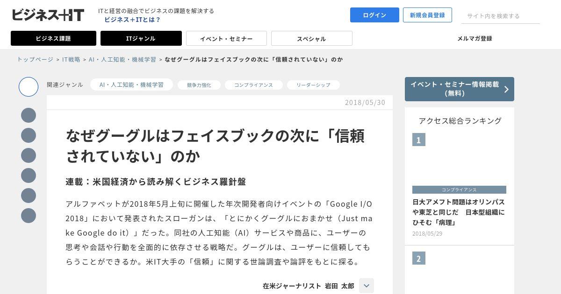The width and height of the screenshot is (561, 294).
Task: Open the ITジャンル menu
Action: pos(141,38)
